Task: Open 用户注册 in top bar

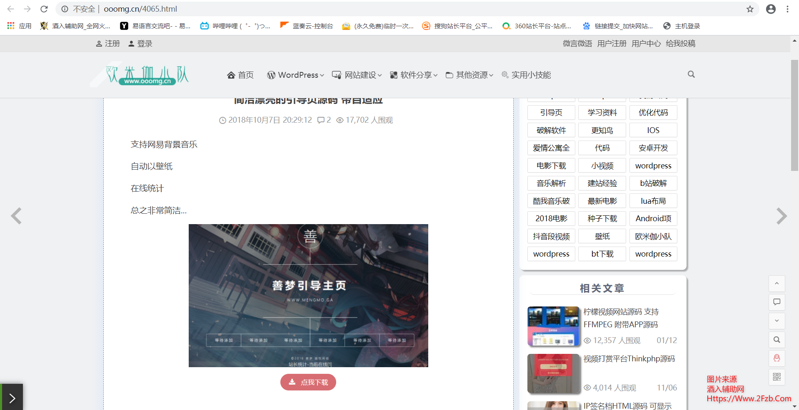Action: tap(612, 43)
